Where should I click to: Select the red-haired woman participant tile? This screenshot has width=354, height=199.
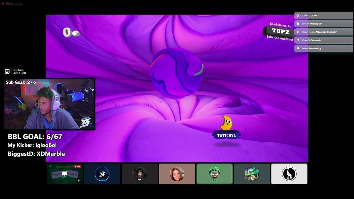(x=177, y=174)
